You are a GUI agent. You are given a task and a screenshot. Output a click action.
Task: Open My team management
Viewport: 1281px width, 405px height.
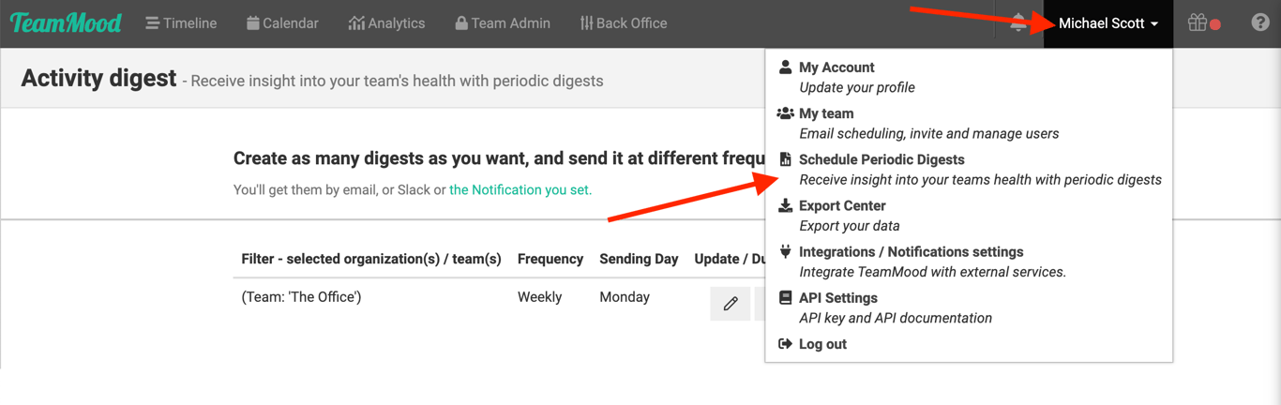[x=826, y=113]
